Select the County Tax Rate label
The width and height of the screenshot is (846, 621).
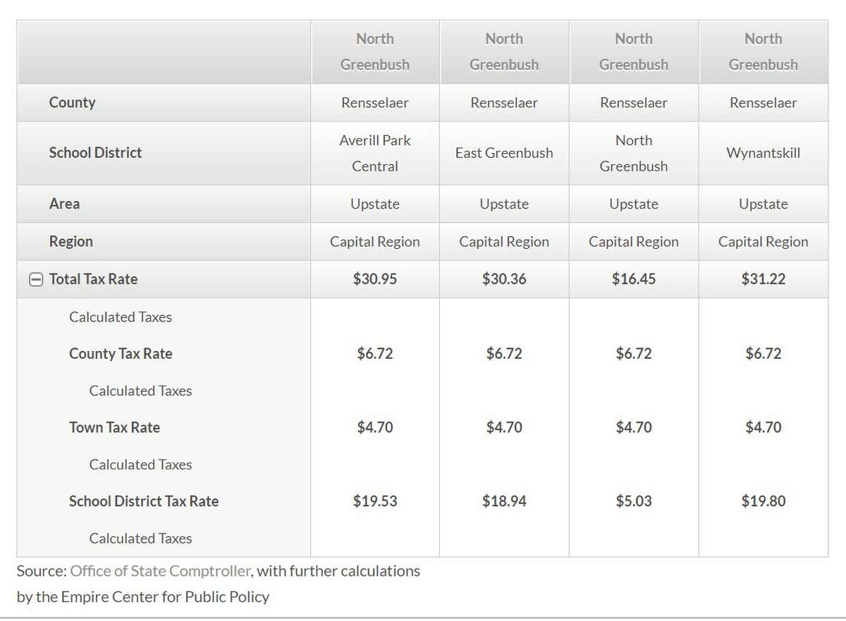121,354
